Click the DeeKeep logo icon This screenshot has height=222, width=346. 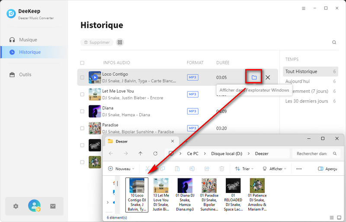11,14
